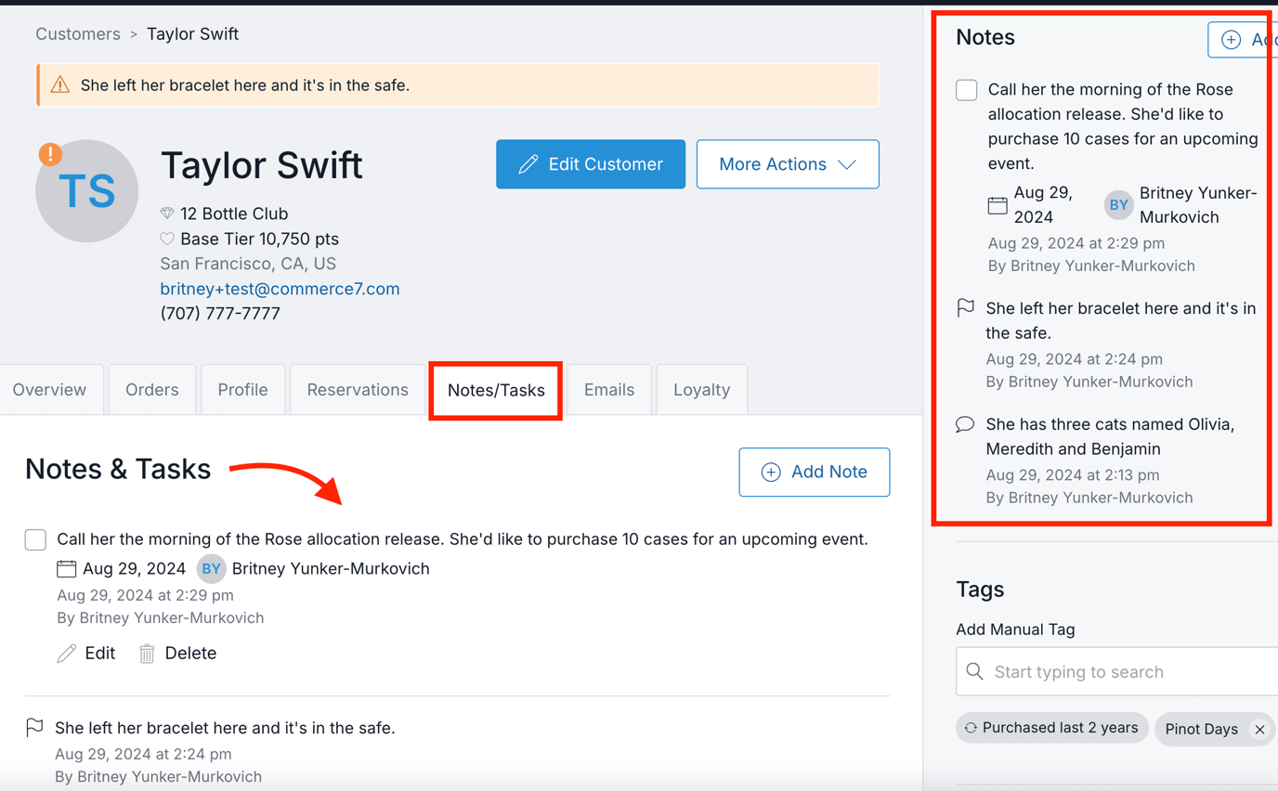Viewport: 1278px width, 791px height.
Task: Click the Edit pencil icon under the task
Action: pos(67,654)
